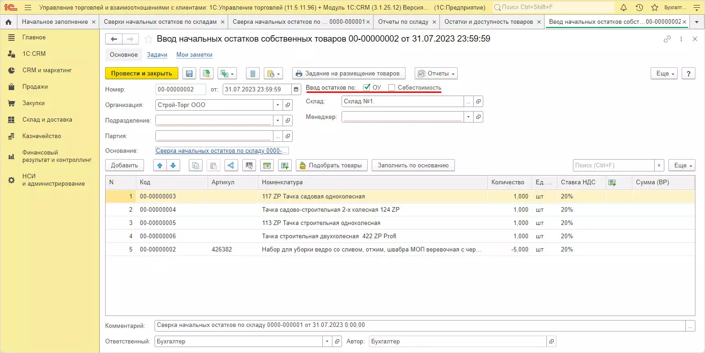Screen dimensions: 705x353
Task: Open notifications bell icon
Action: 624,8
